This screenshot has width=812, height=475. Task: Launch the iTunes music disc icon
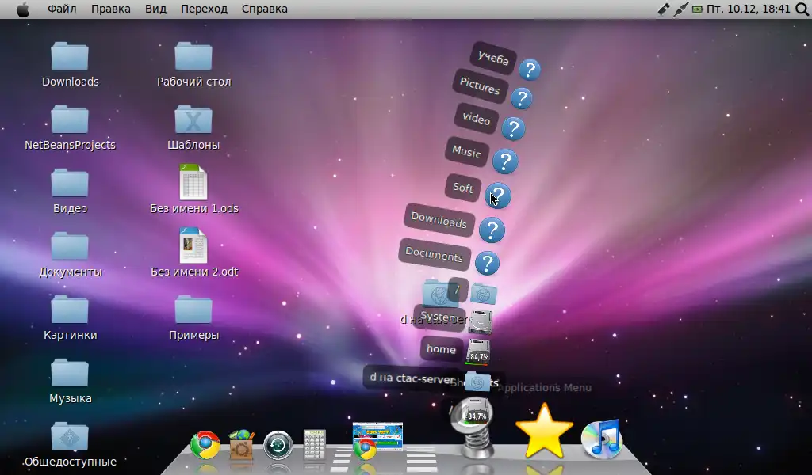click(600, 439)
